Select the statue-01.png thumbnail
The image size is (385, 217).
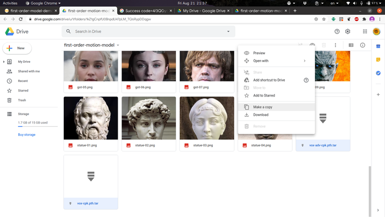(x=91, y=118)
